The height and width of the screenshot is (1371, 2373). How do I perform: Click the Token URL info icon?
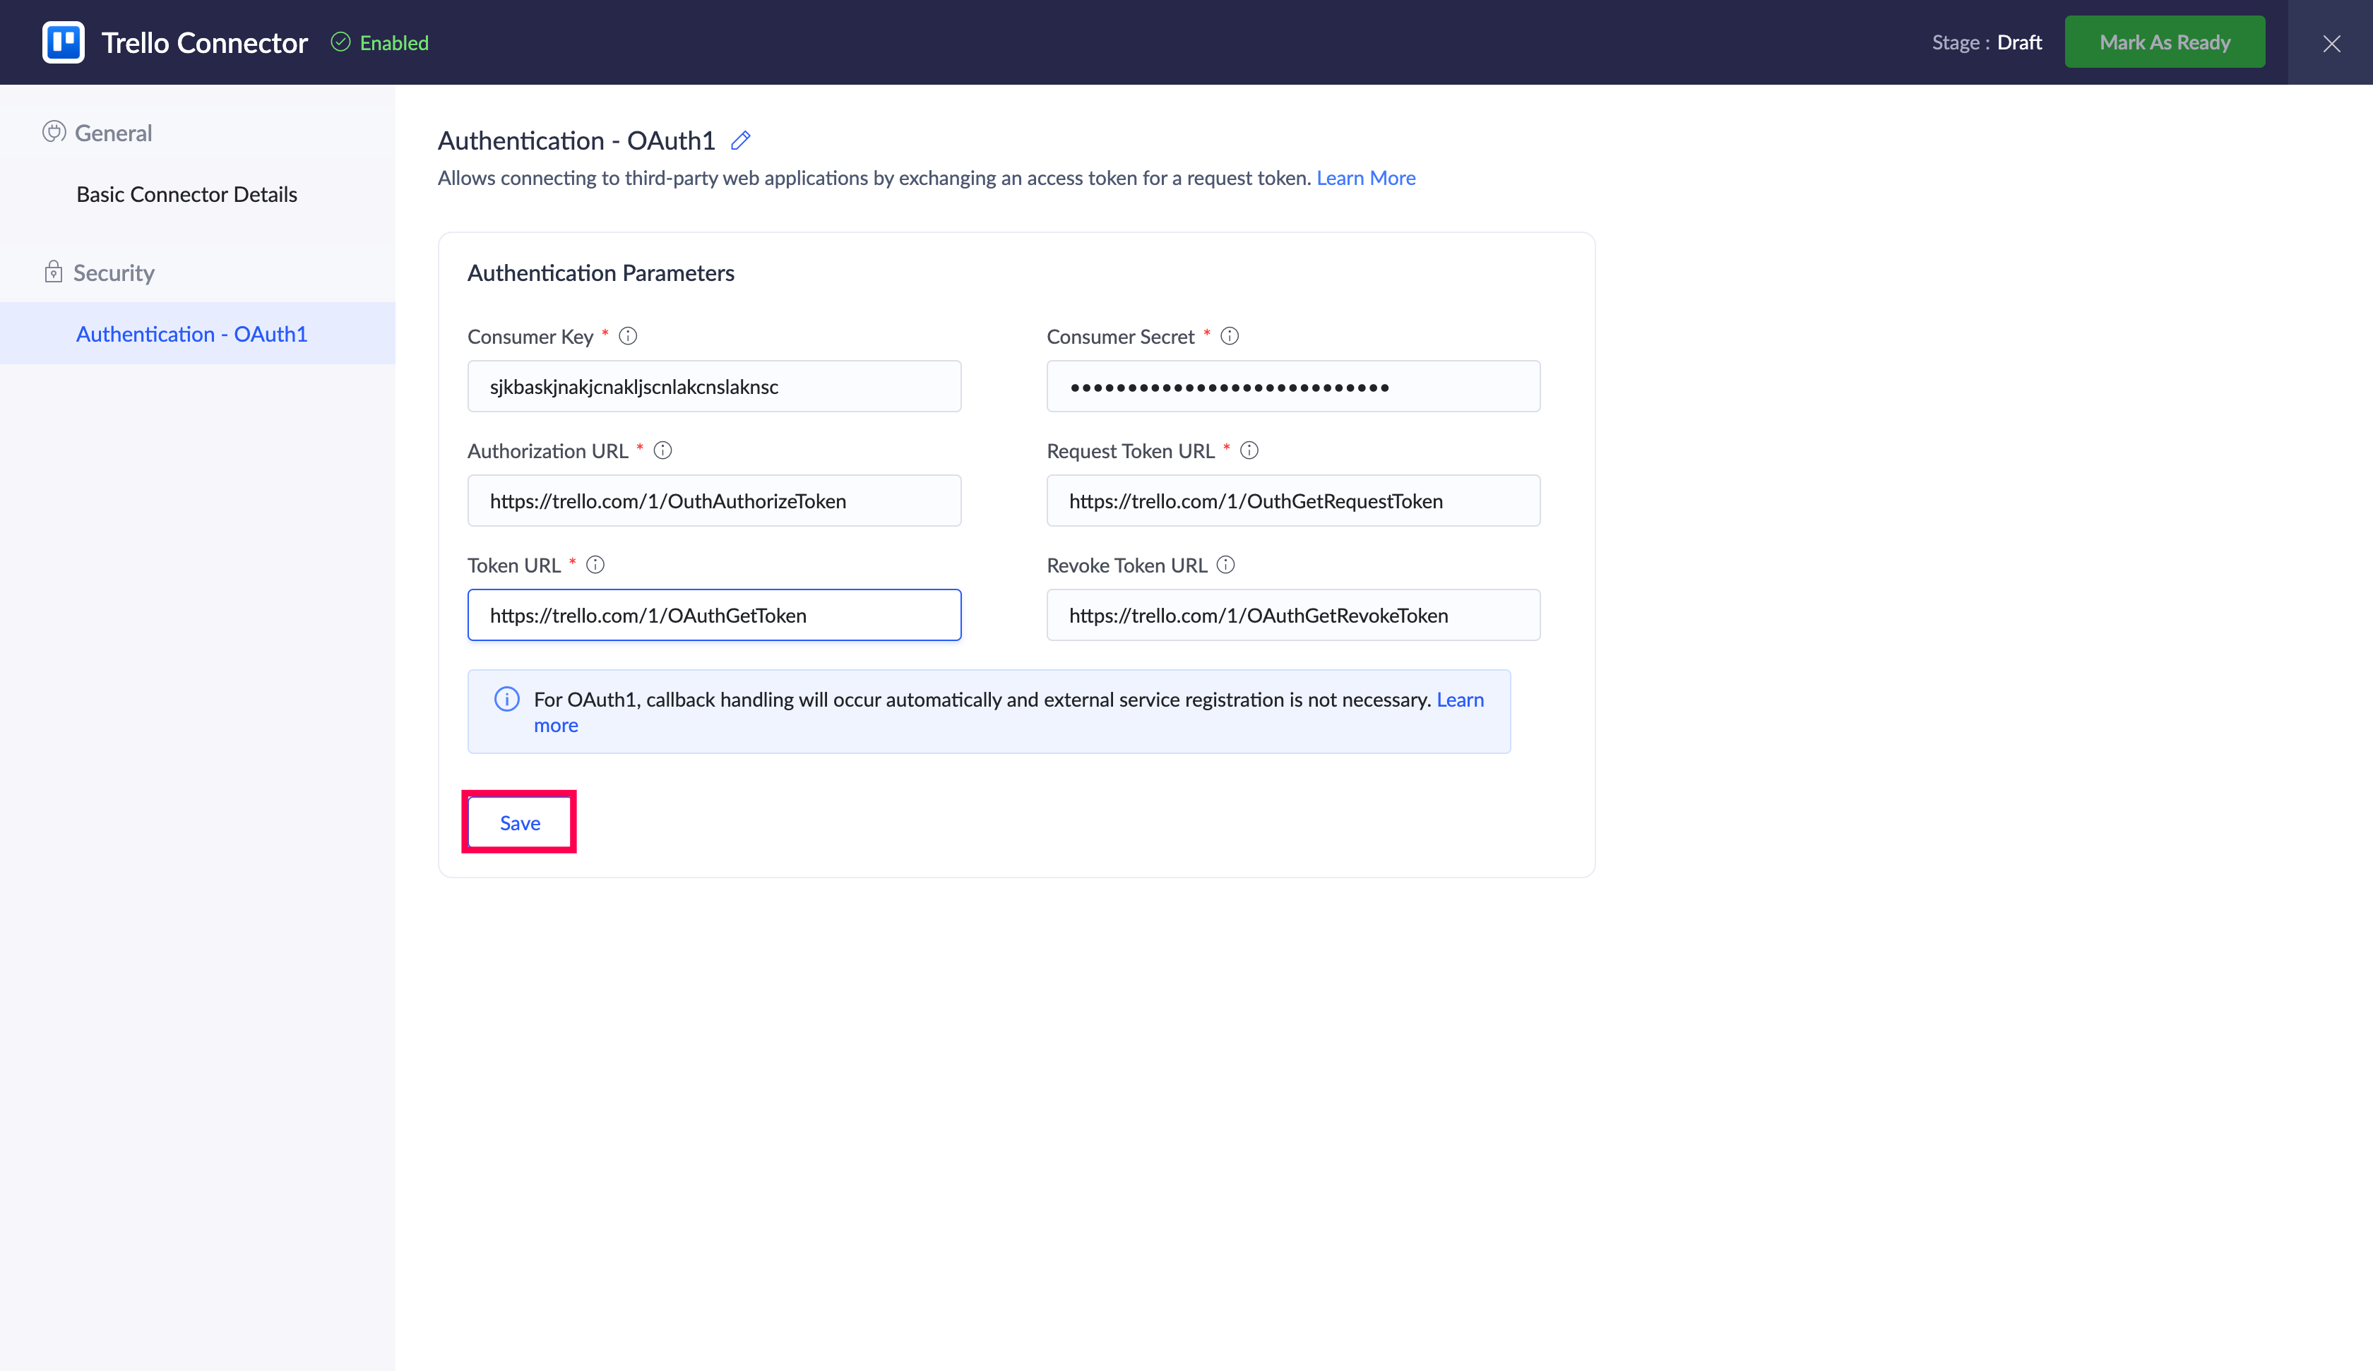point(595,565)
